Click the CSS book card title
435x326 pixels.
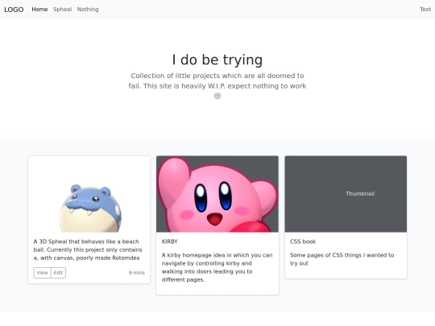pos(303,241)
